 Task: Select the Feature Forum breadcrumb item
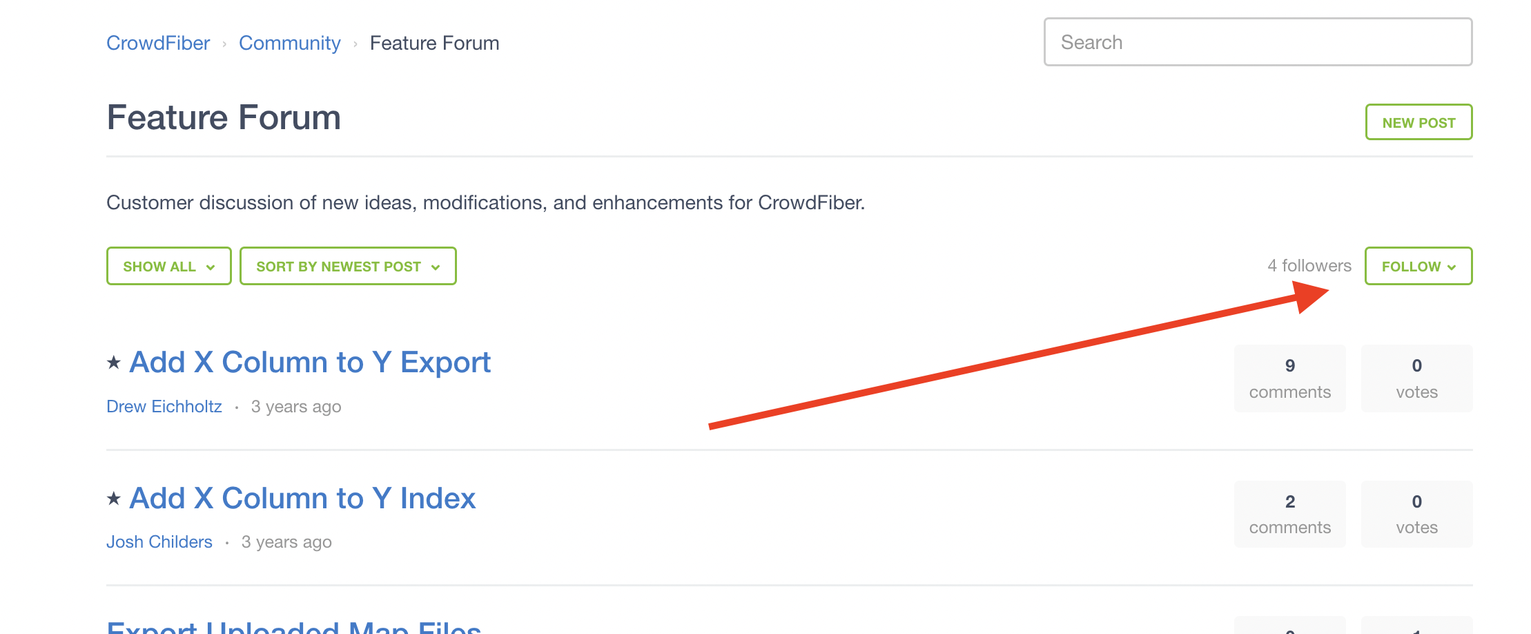[434, 43]
